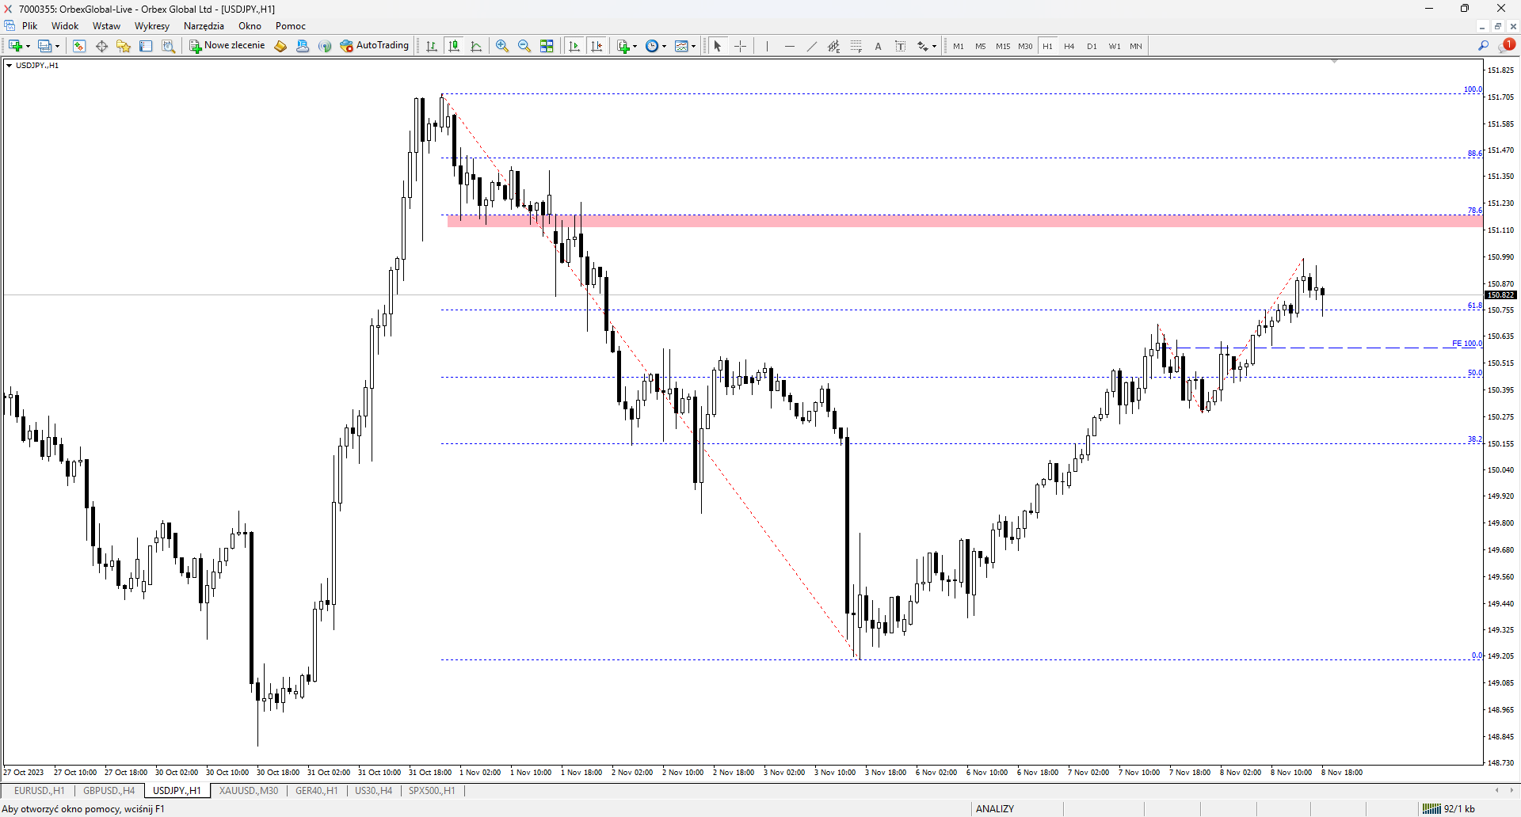
Task: Toggle the AutoTrading button
Action: pos(375,46)
